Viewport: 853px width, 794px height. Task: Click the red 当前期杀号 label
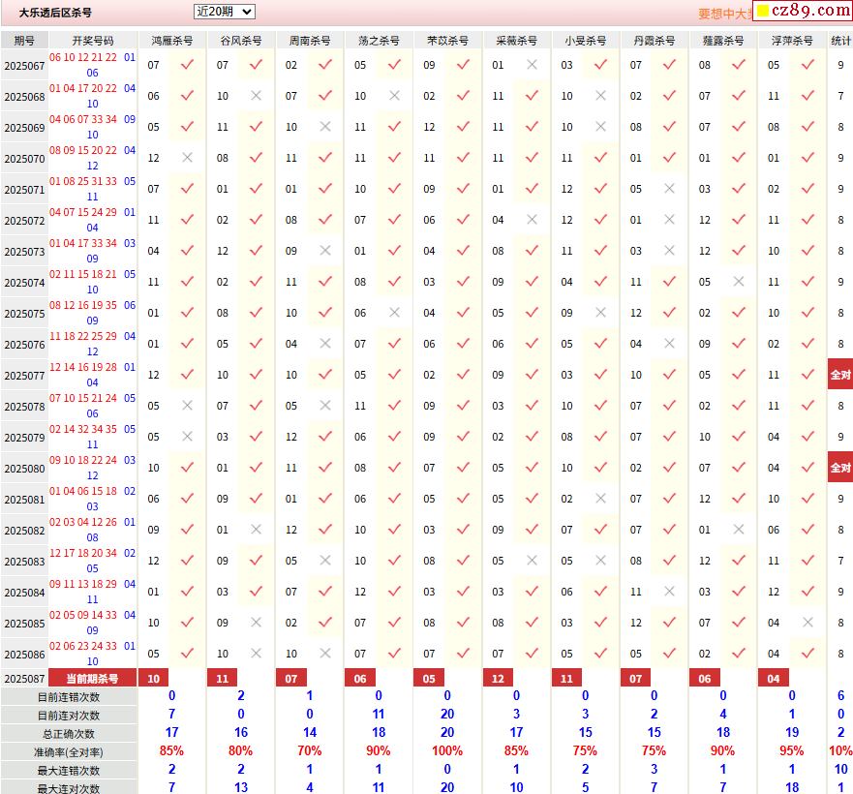coord(92,679)
